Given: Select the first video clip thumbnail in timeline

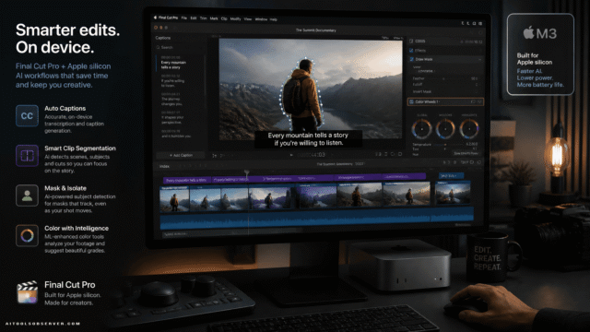Looking at the screenshot, I should pyautogui.click(x=174, y=199).
